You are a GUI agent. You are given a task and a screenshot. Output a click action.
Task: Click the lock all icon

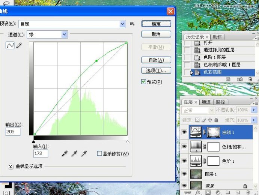tap(216, 120)
